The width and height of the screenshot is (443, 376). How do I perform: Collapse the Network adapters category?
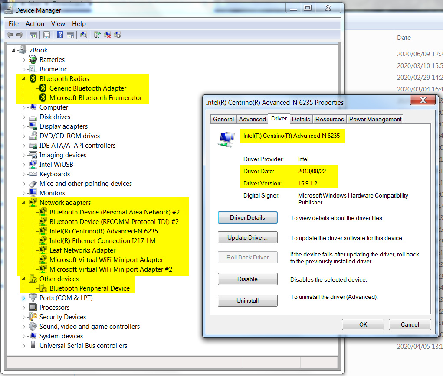24,203
